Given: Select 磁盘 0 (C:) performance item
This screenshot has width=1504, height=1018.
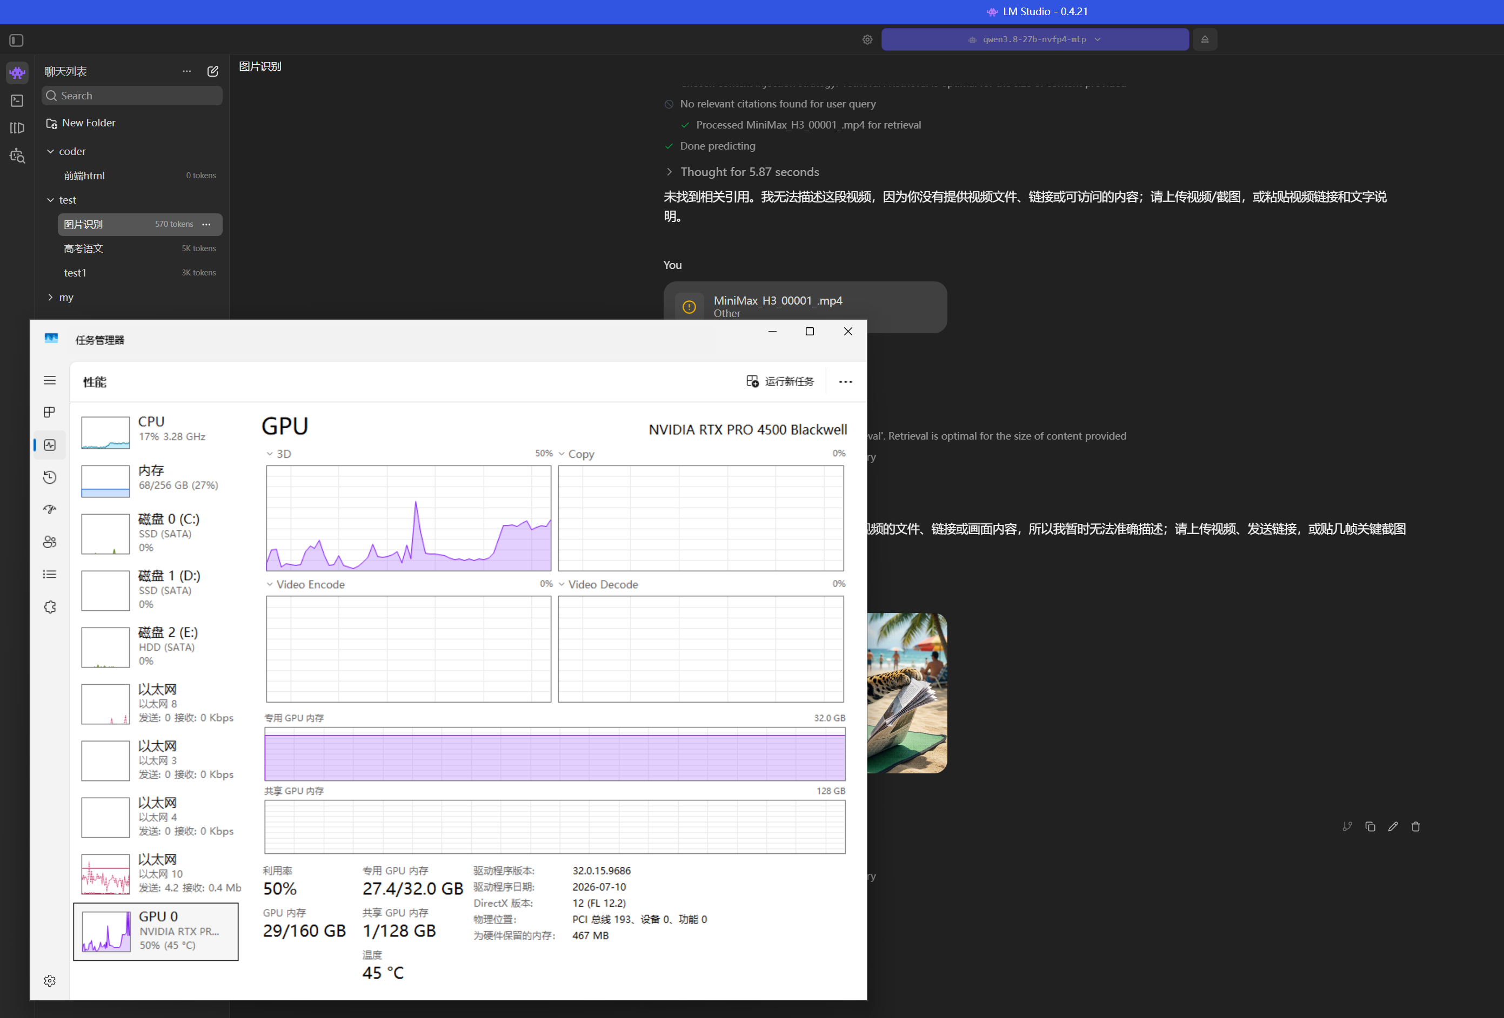Looking at the screenshot, I should (x=156, y=534).
